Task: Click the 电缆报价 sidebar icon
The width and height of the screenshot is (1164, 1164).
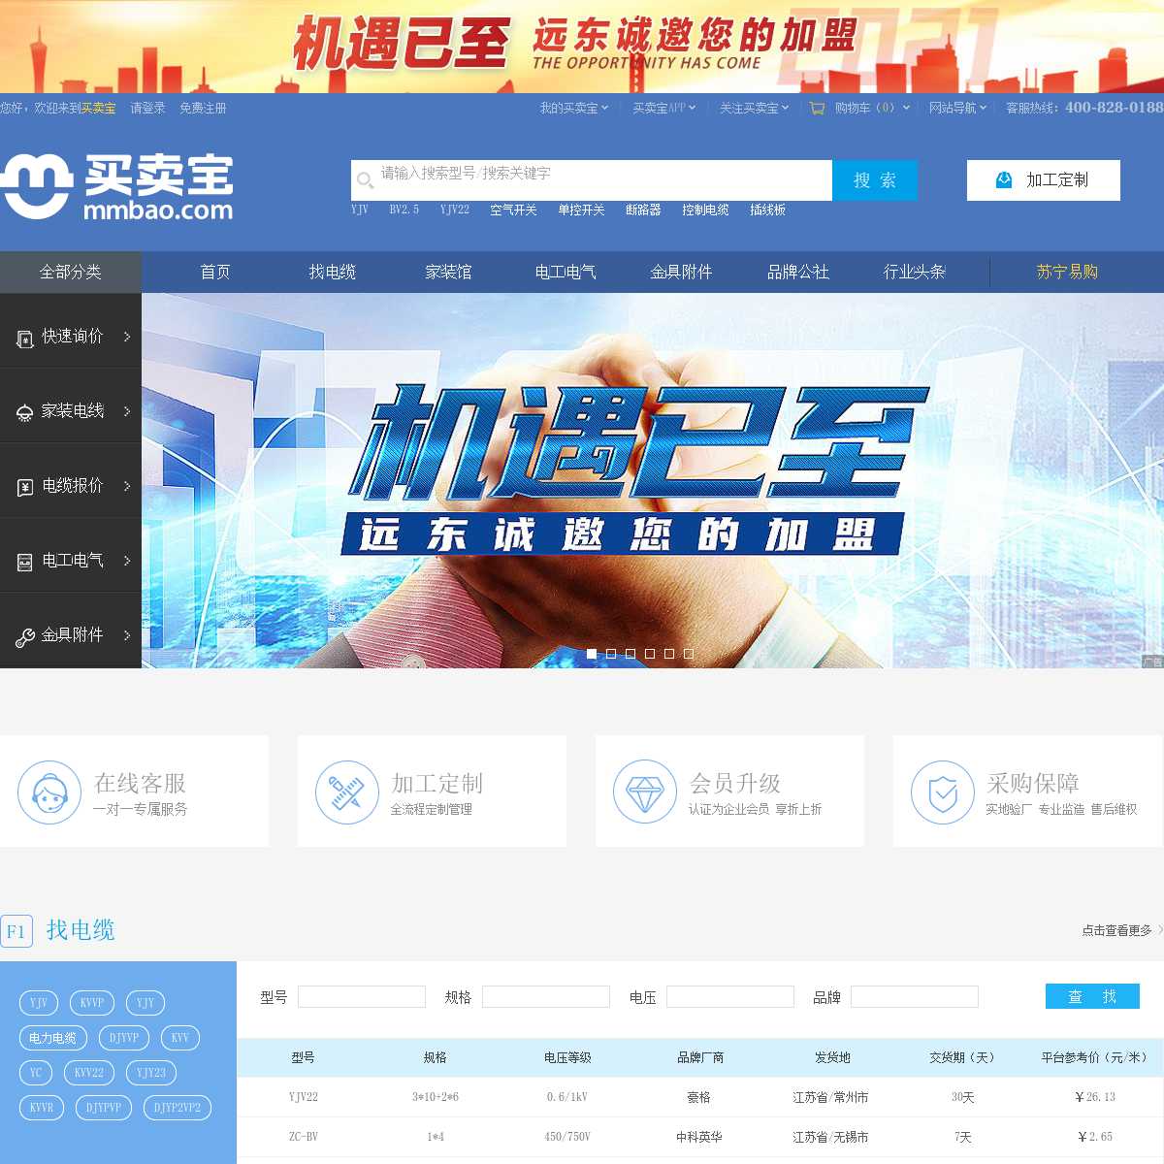Action: [x=25, y=487]
